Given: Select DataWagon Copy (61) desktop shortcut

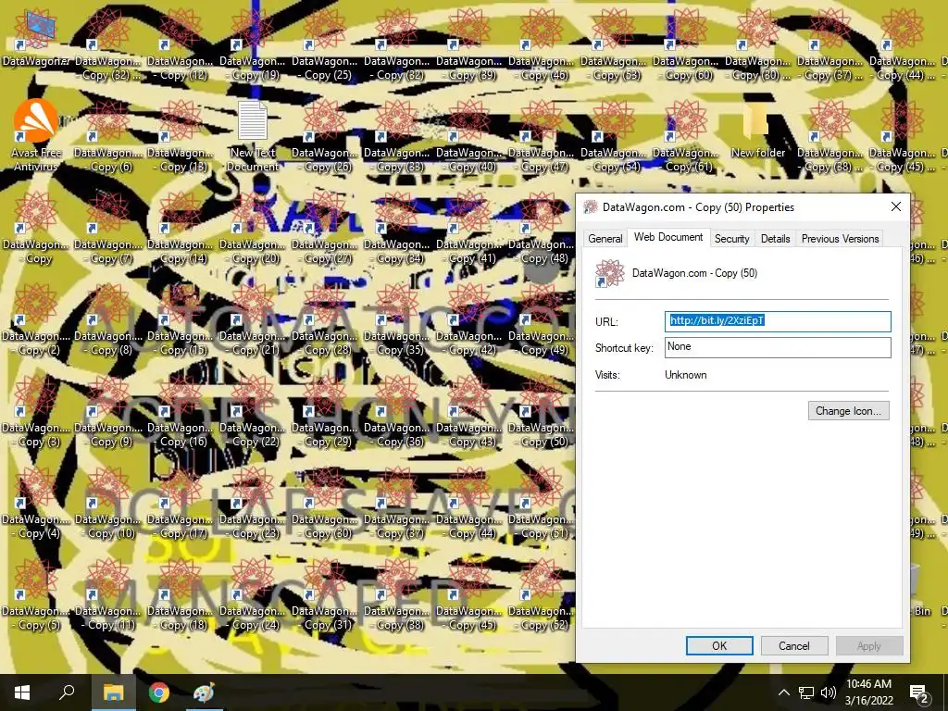Looking at the screenshot, I should click(686, 135).
